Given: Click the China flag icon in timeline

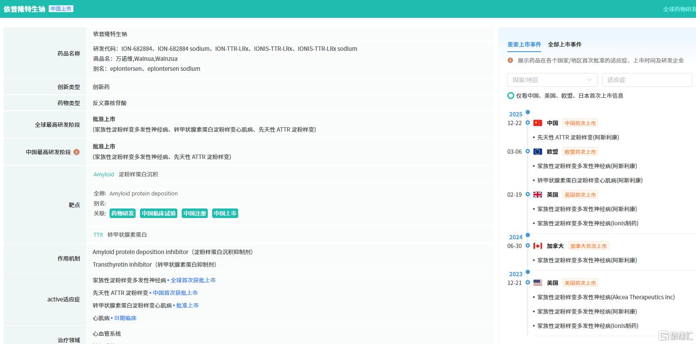Looking at the screenshot, I should 538,123.
